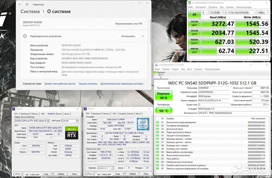Open the Защита системы link
The height and width of the screenshot is (178, 272).
[x=88, y=84]
